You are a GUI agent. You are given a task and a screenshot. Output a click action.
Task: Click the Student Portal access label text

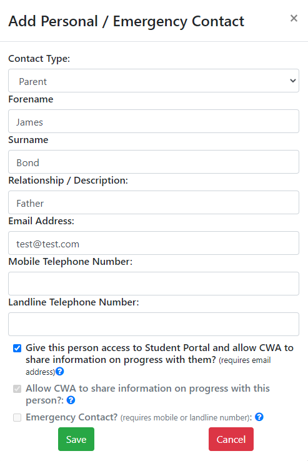(159, 359)
